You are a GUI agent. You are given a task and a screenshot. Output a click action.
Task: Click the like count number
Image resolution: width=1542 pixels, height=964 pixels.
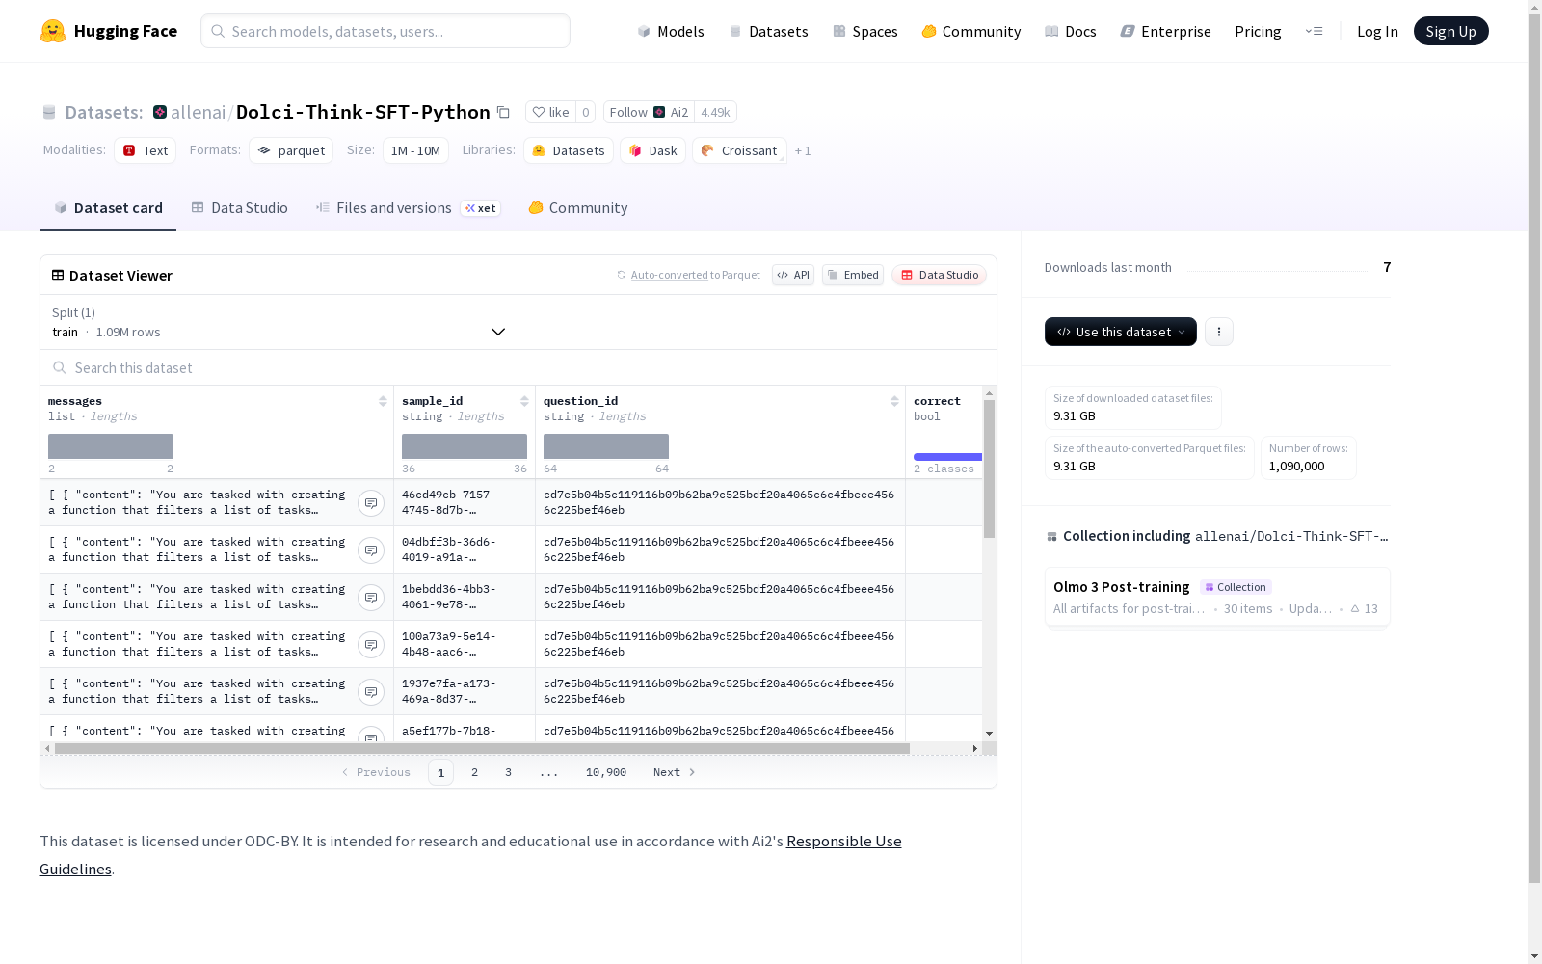point(585,112)
